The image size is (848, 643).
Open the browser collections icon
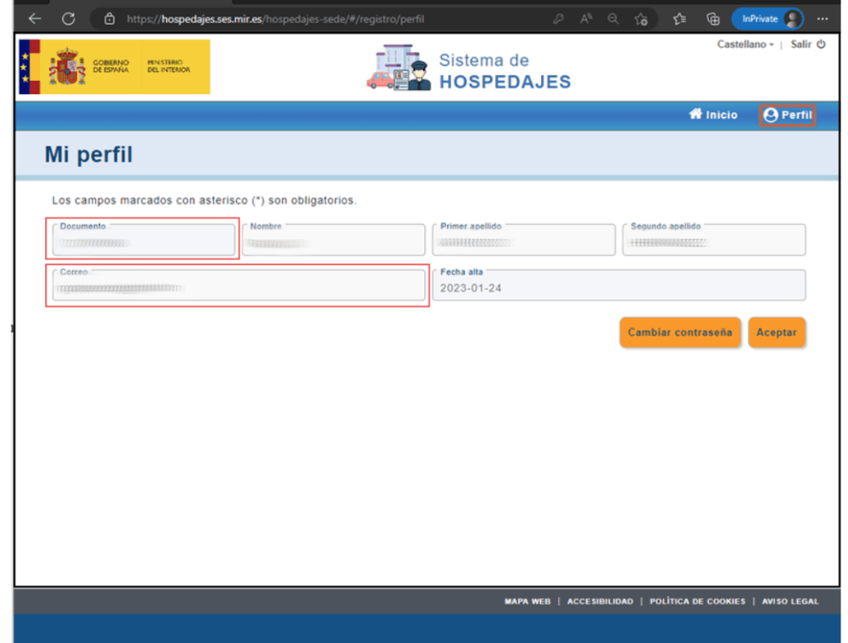[713, 19]
